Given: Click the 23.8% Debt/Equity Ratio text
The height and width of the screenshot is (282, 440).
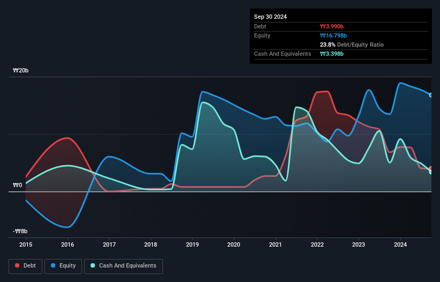Looking at the screenshot, I should coord(352,44).
